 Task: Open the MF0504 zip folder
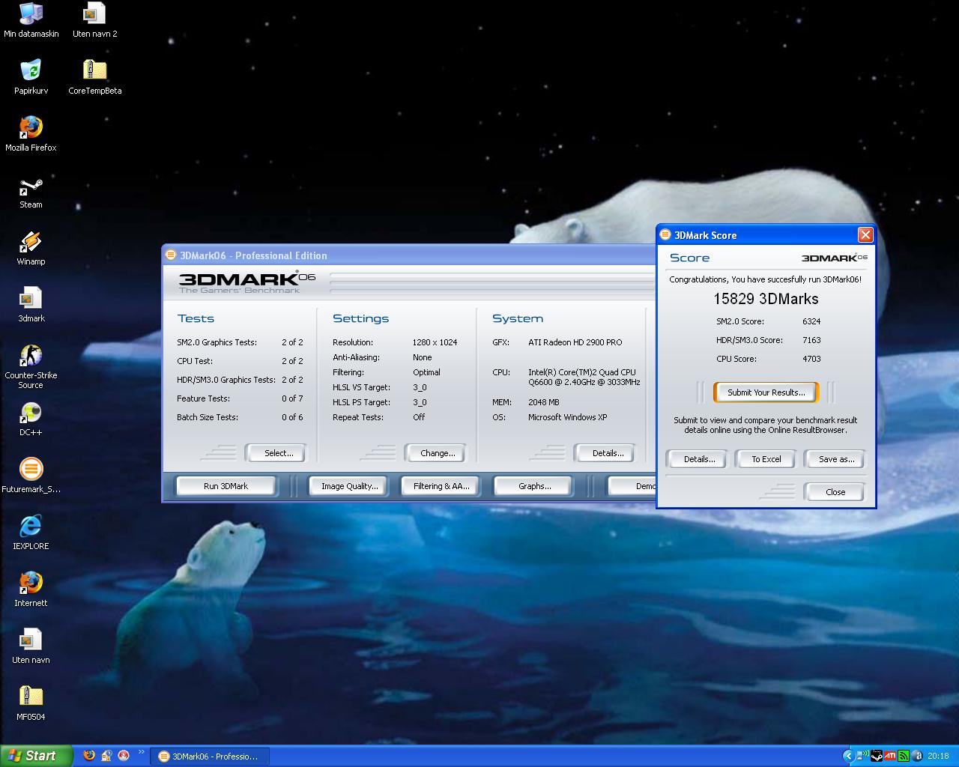click(31, 704)
